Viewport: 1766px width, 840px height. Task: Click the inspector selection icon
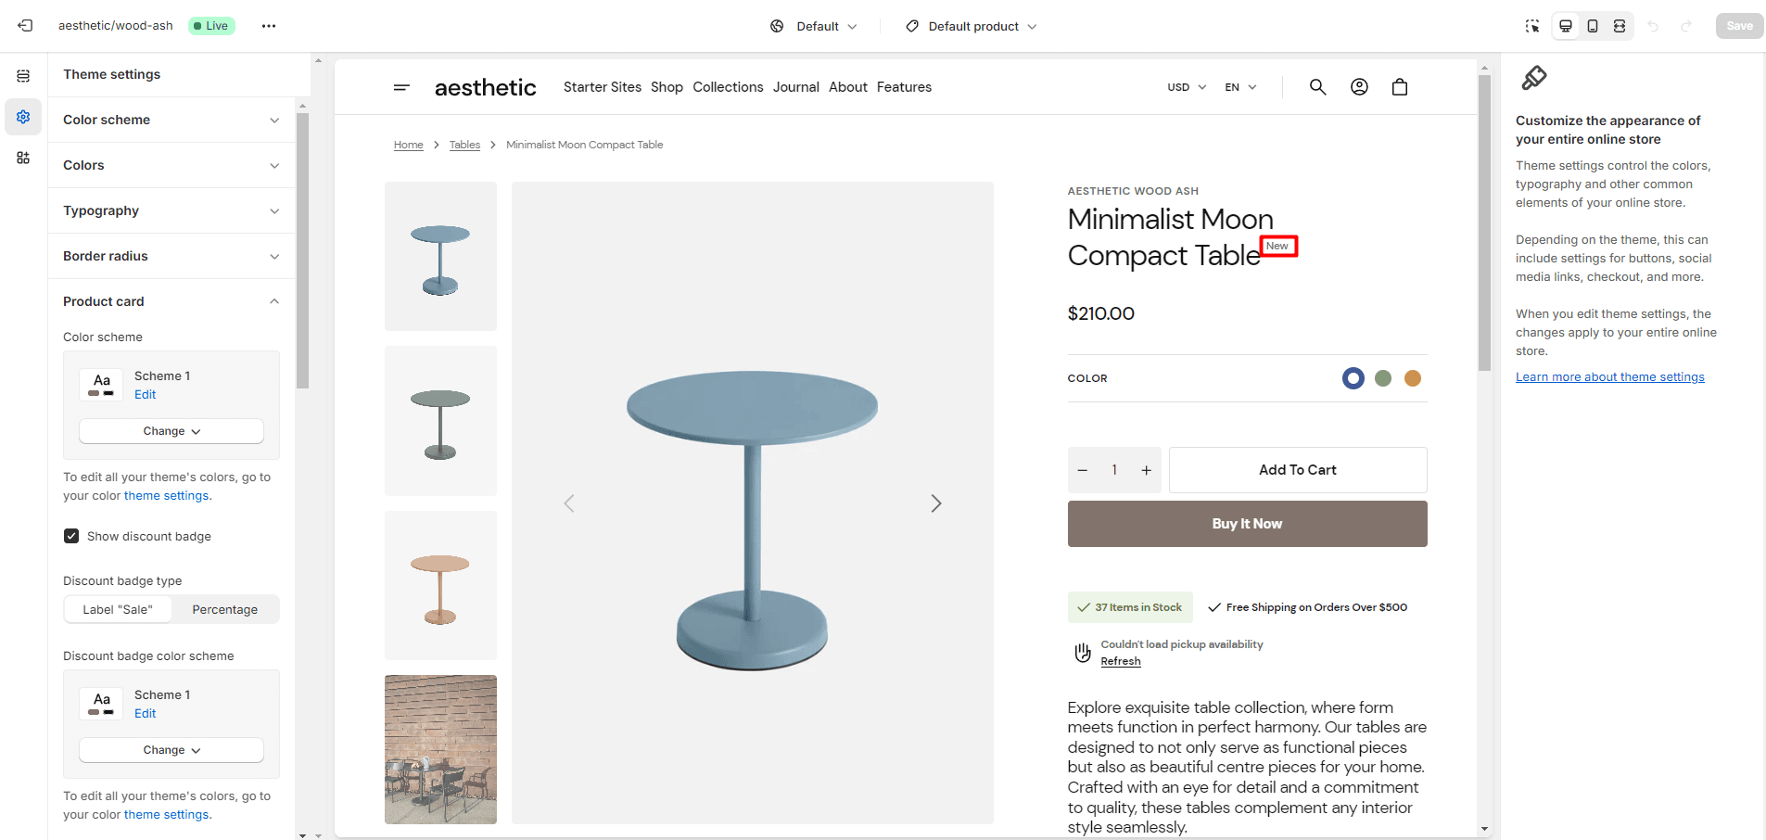(1532, 26)
